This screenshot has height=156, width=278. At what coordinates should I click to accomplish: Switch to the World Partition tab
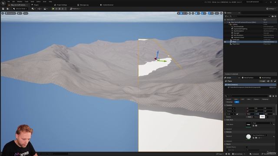coord(248,78)
